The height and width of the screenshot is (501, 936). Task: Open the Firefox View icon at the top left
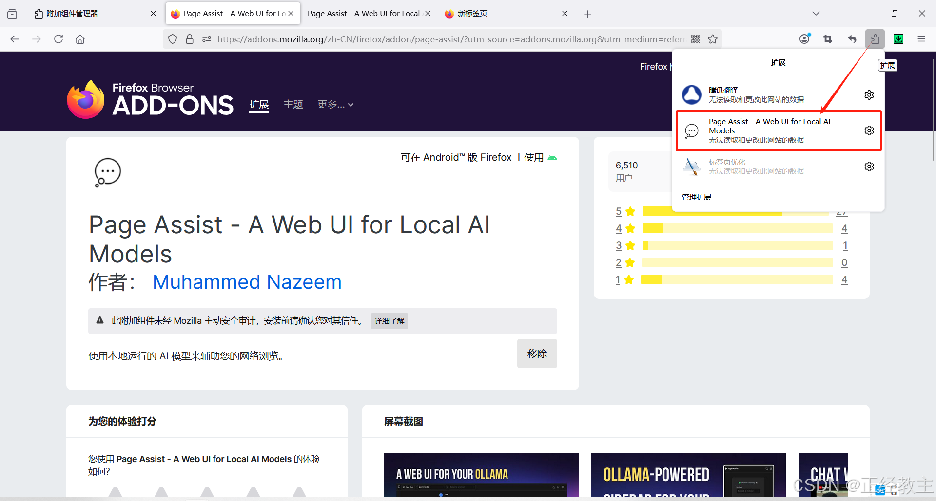point(12,14)
